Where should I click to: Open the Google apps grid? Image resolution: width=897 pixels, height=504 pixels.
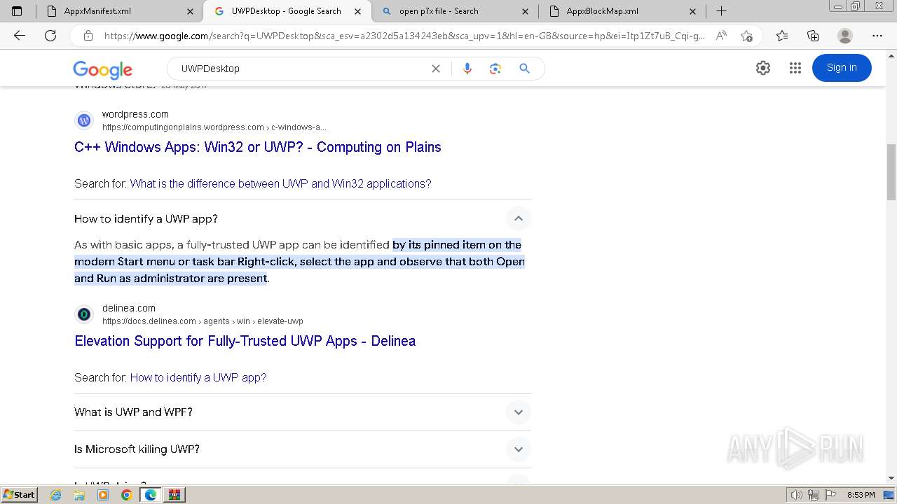coord(795,68)
